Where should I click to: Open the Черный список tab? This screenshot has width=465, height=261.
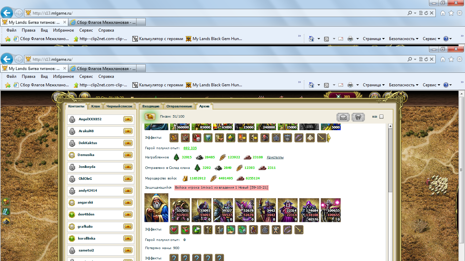(119, 106)
